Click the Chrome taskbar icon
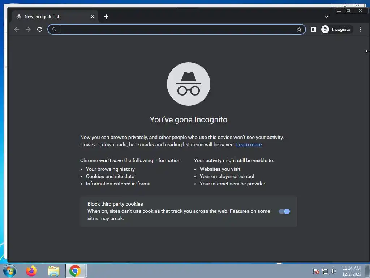 [75, 271]
